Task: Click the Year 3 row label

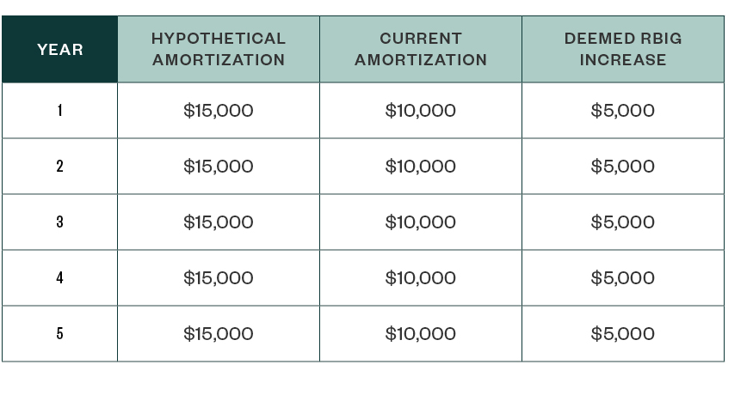Action: coord(60,222)
